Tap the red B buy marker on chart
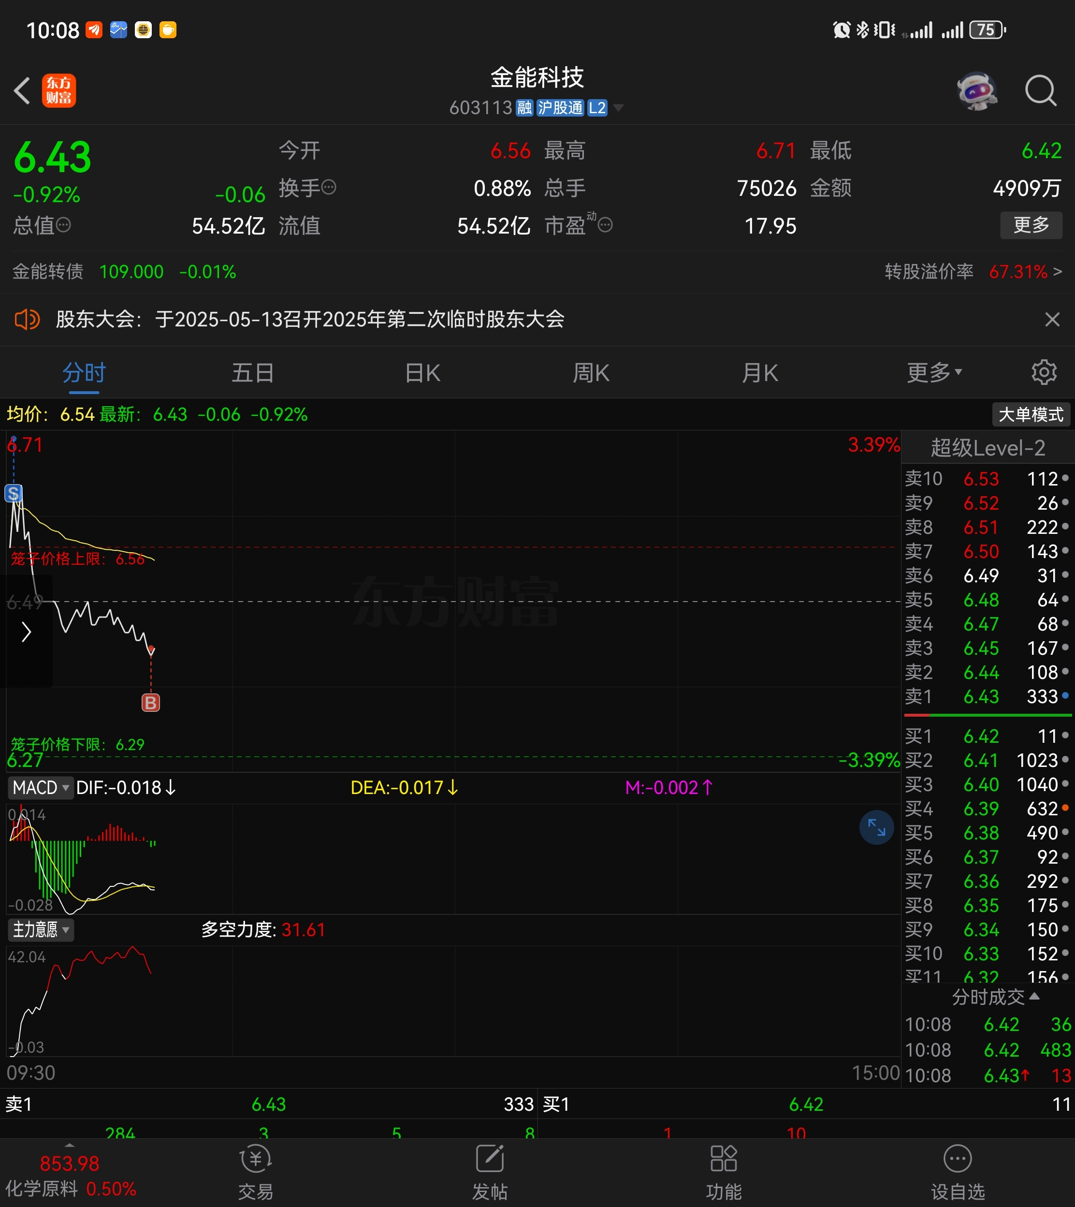Image resolution: width=1075 pixels, height=1207 pixels. (151, 703)
